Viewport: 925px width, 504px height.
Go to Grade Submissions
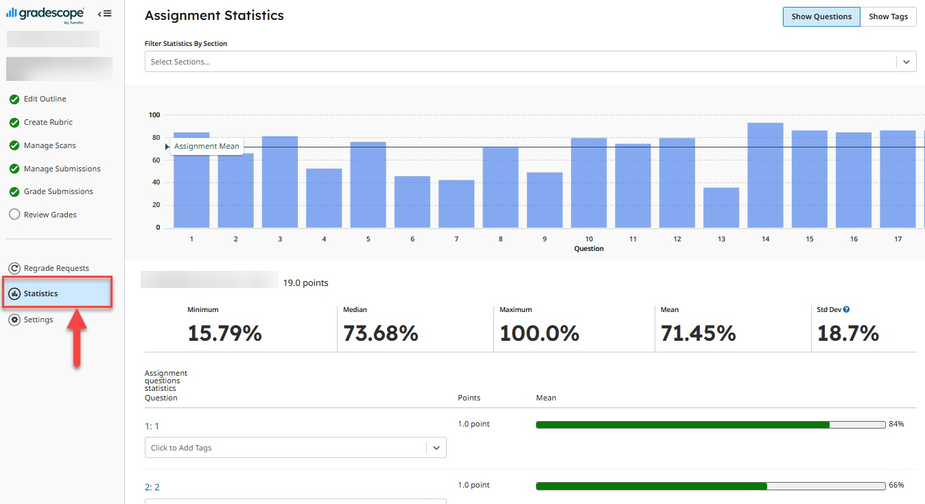coord(58,191)
